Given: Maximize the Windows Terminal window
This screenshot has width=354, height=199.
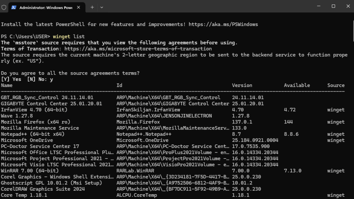Looking at the screenshot, I should pyautogui.click(x=333, y=6).
